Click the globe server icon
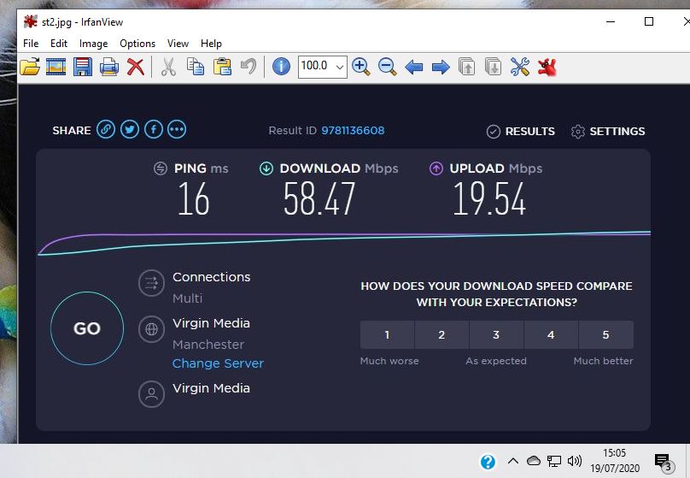 (151, 329)
